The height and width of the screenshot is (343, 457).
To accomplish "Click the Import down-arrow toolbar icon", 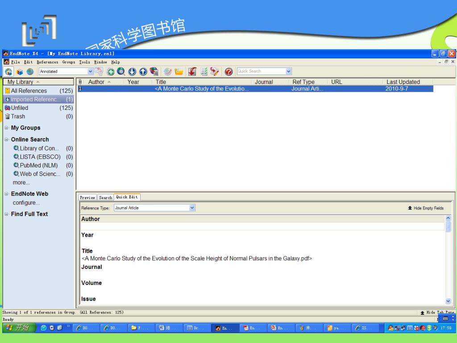I will pyautogui.click(x=132, y=71).
